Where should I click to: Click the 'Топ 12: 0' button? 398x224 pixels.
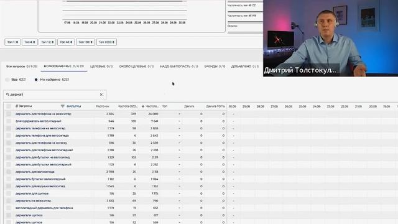point(47,42)
